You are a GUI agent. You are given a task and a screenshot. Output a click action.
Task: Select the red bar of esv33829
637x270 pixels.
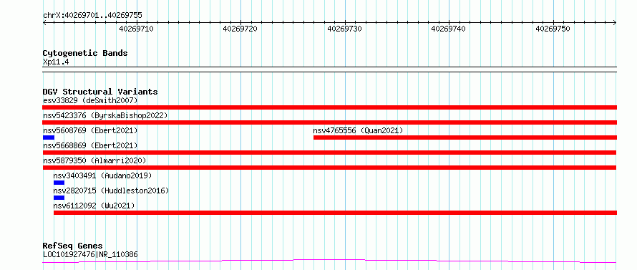point(329,107)
